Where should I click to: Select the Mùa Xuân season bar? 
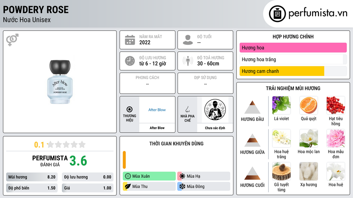pos(149,176)
